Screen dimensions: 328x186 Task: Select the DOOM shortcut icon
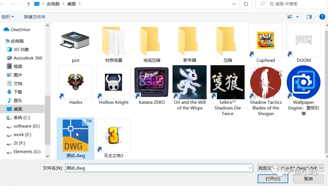303,40
